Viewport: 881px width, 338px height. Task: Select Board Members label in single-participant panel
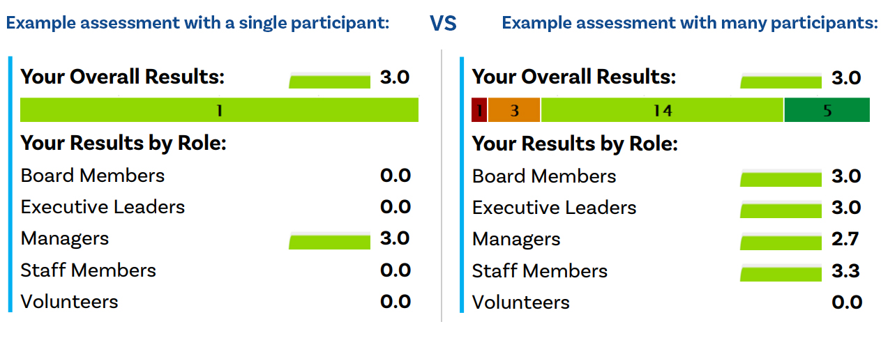(93, 176)
